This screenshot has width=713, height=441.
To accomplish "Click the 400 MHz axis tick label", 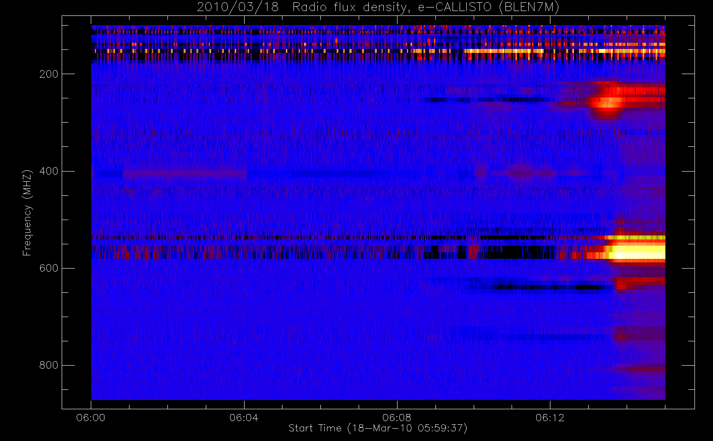I will pyautogui.click(x=49, y=171).
